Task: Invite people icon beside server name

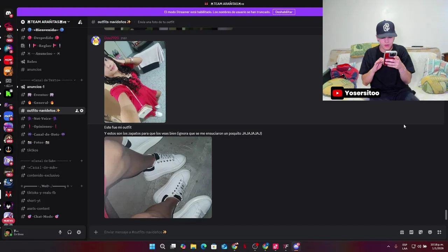Action: (x=80, y=22)
